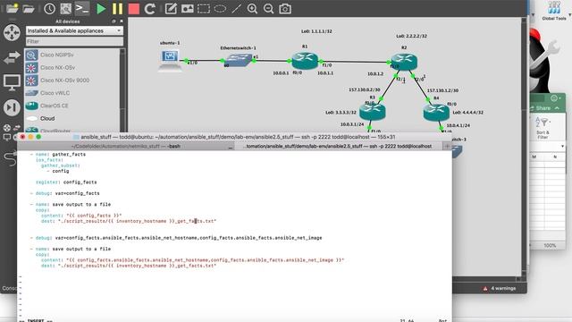Viewport: 572px width, 322px height.
Task: Click the Lo0: 2.2.2.2/32 label
Action: coord(411,36)
